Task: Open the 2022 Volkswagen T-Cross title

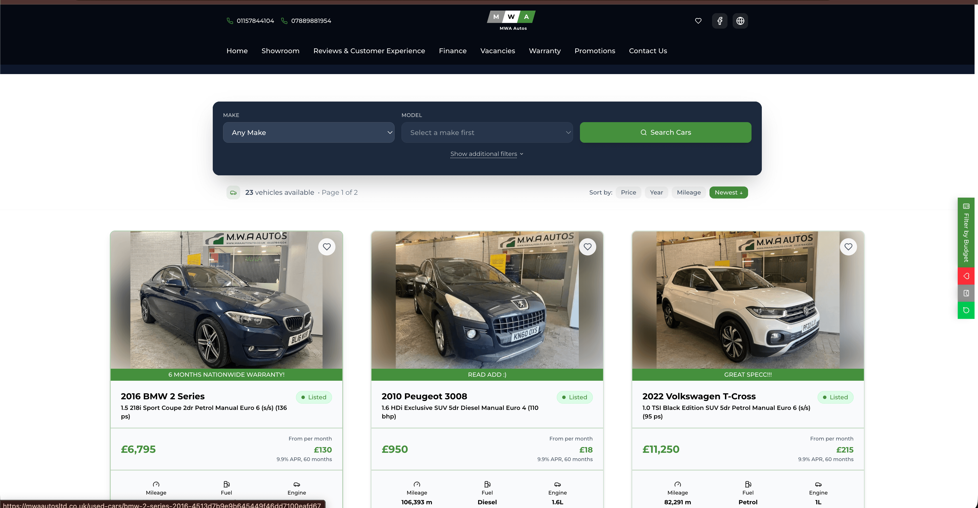Action: click(x=699, y=396)
